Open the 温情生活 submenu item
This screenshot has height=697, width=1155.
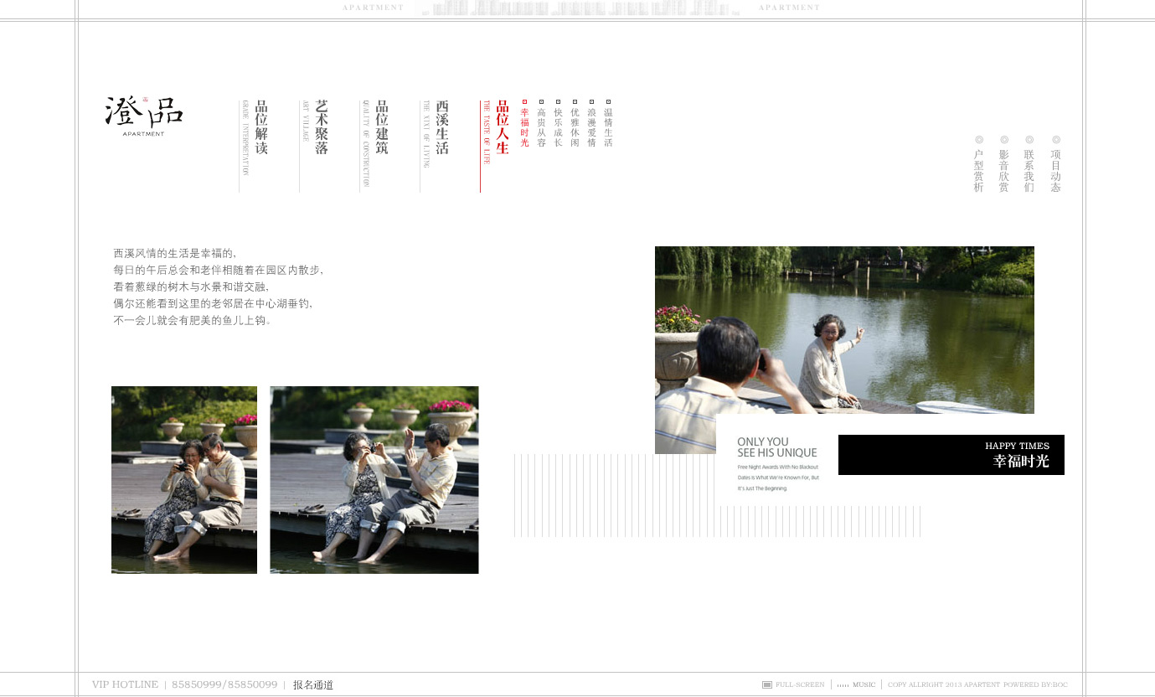tap(608, 127)
